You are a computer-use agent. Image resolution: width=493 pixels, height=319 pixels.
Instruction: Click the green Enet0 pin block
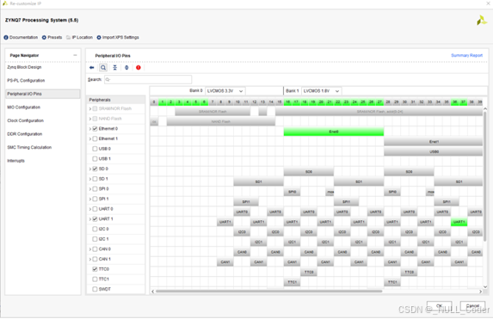[334, 132]
